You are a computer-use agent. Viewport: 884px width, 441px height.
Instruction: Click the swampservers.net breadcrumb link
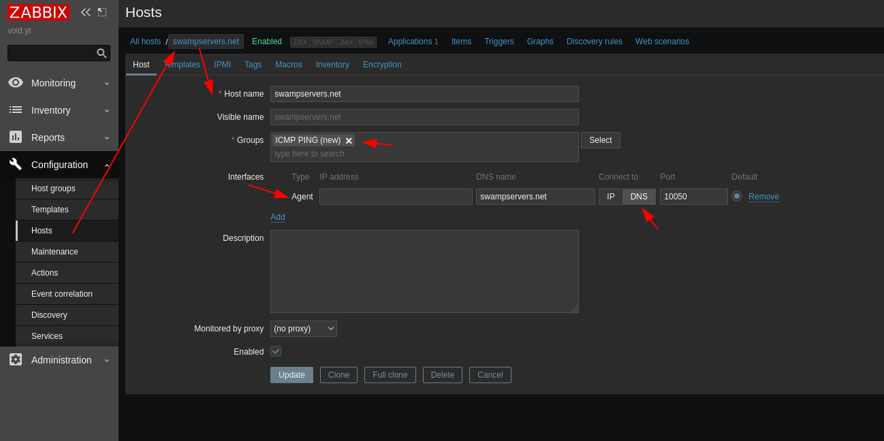206,42
